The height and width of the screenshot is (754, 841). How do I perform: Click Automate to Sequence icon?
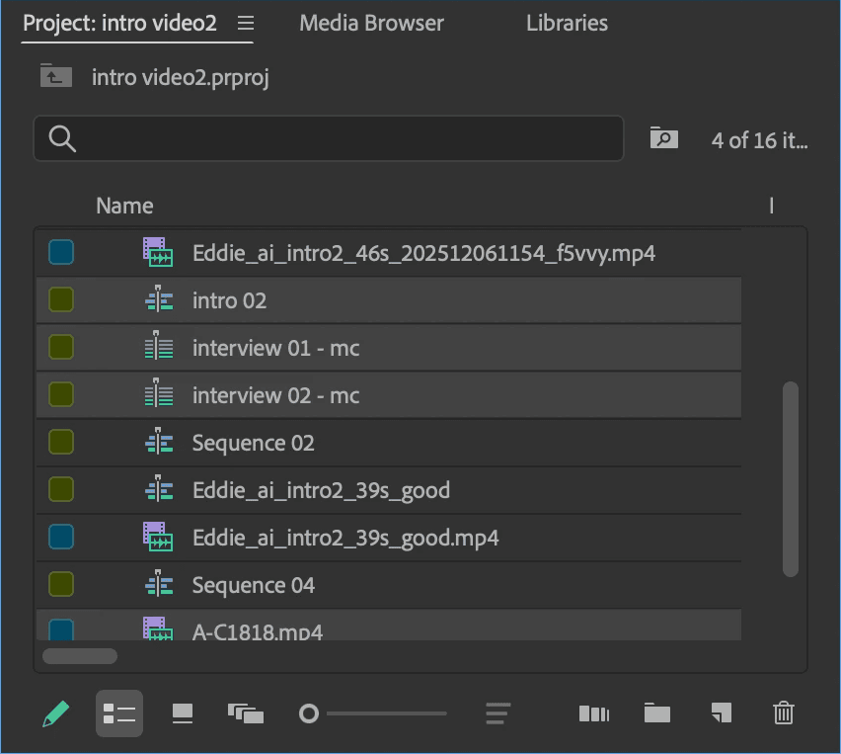click(x=594, y=713)
